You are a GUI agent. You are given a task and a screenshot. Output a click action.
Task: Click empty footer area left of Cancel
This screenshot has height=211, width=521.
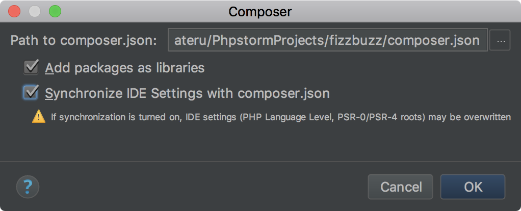(204, 187)
